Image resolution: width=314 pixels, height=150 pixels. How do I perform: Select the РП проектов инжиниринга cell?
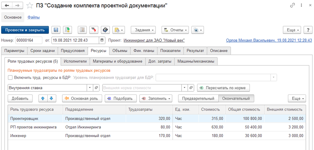(36, 127)
